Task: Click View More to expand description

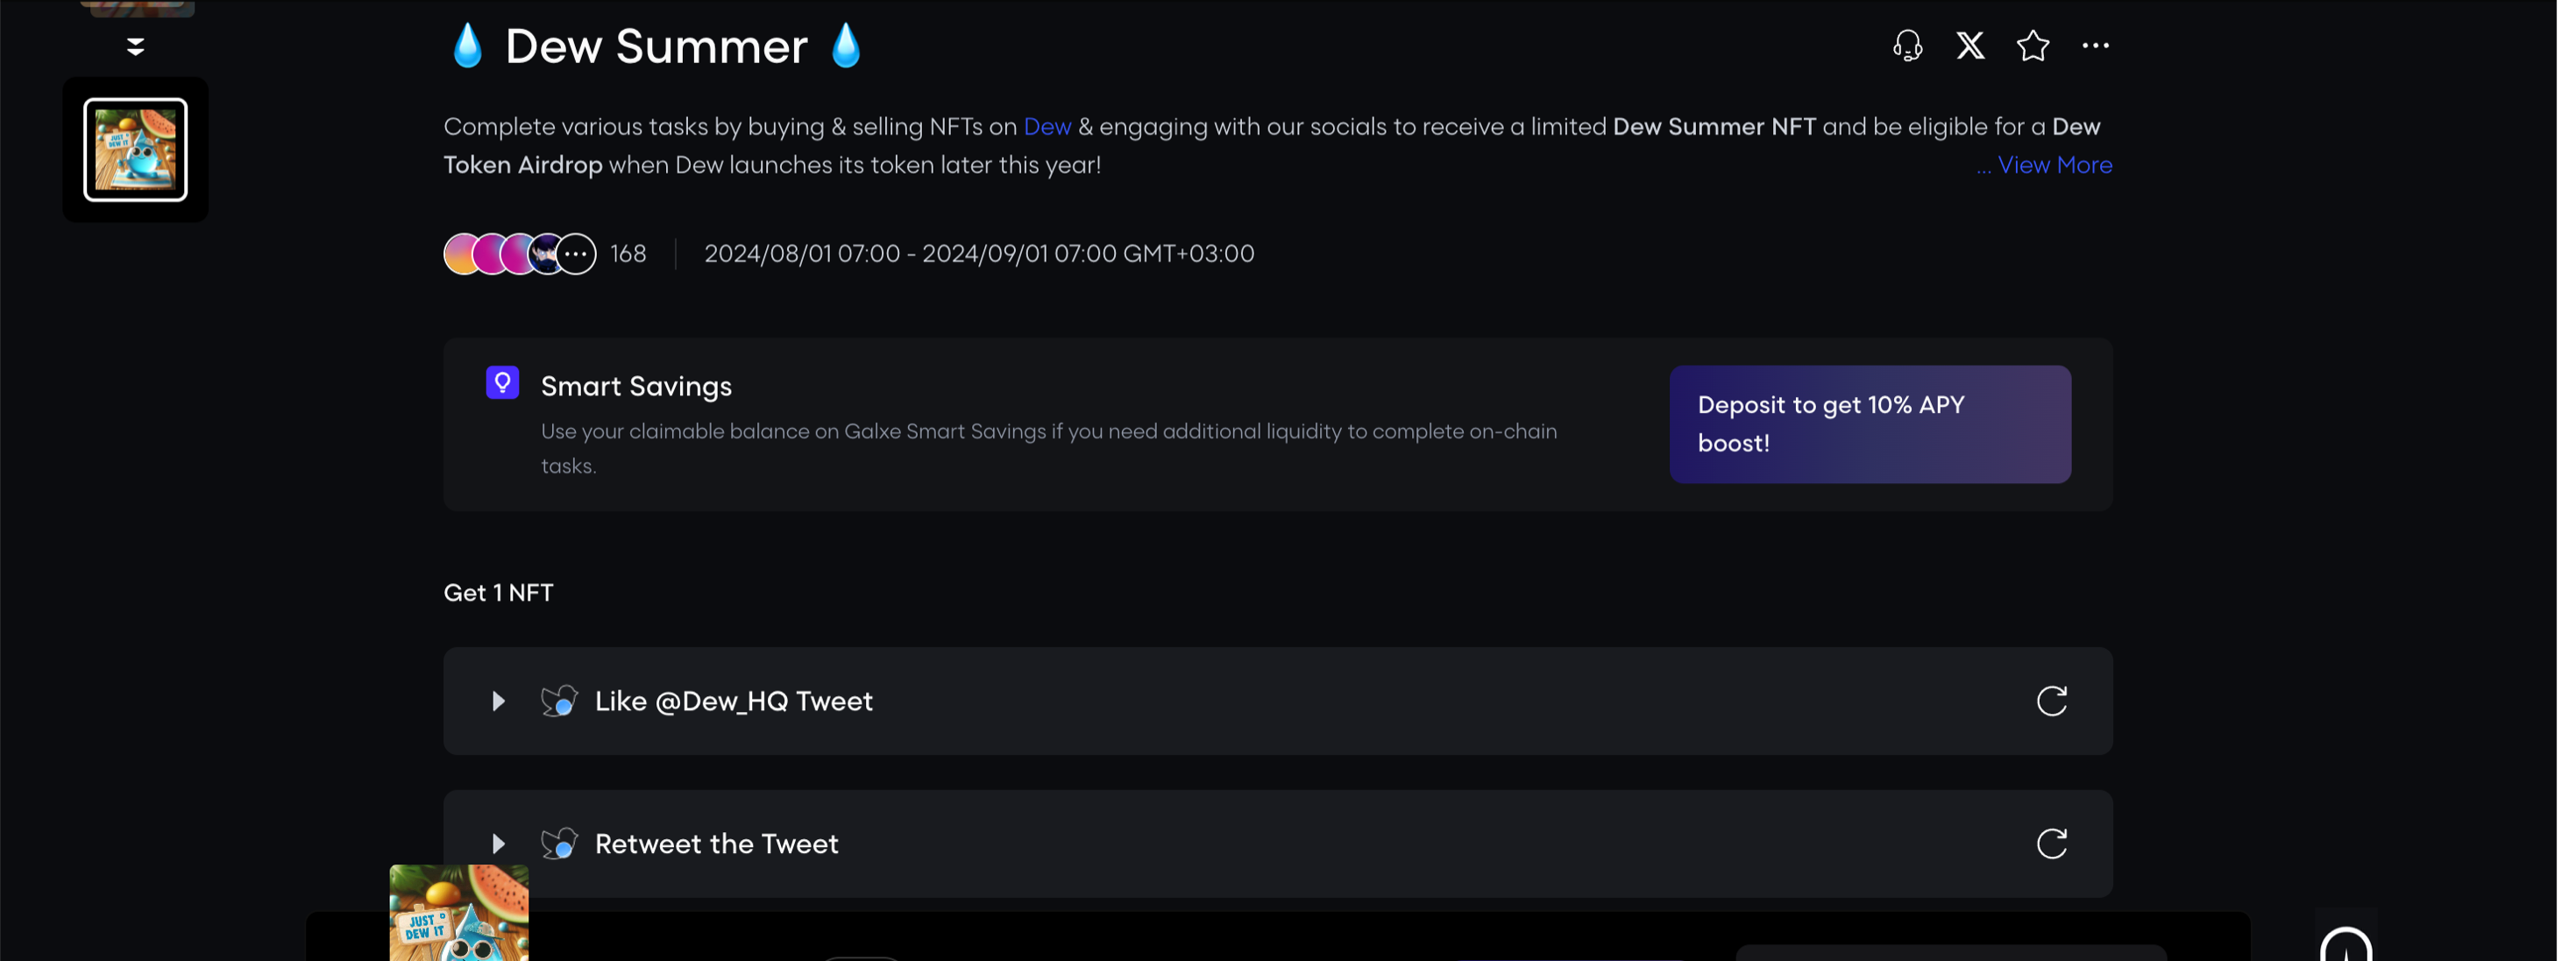Action: tap(2054, 165)
